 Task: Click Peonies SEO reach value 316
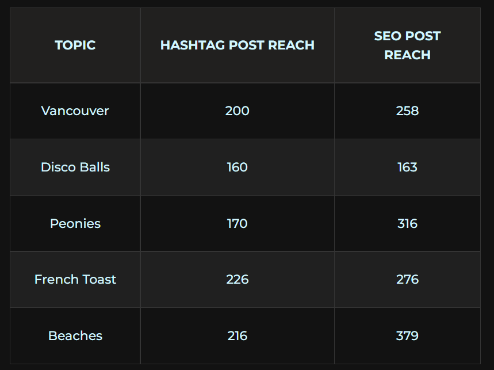407,223
